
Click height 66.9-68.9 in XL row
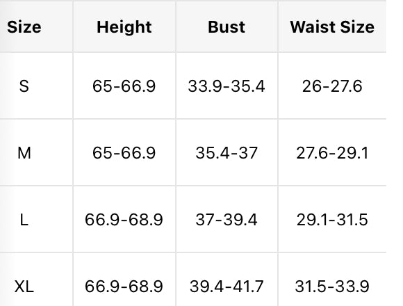coord(124,287)
